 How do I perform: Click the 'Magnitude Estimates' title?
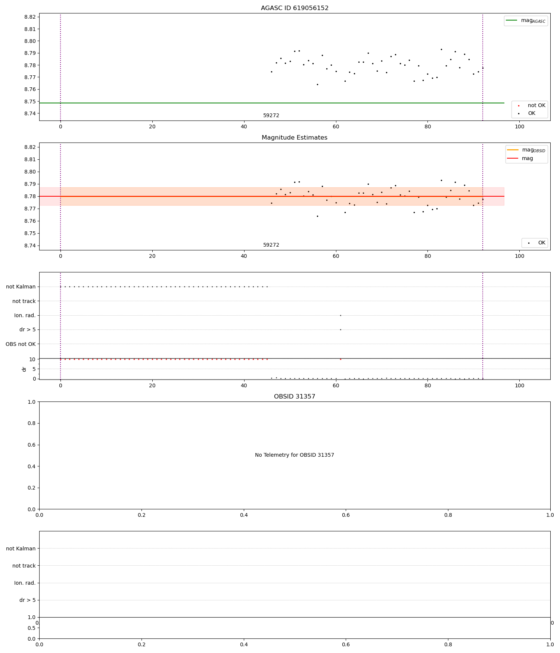(x=295, y=138)
